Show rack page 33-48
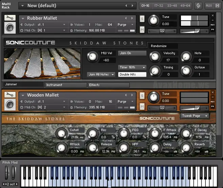223x188 pixels. point(172,6)
